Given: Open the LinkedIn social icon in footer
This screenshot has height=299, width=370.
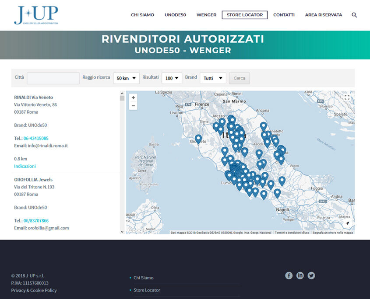Looking at the screenshot, I should pyautogui.click(x=300, y=275).
